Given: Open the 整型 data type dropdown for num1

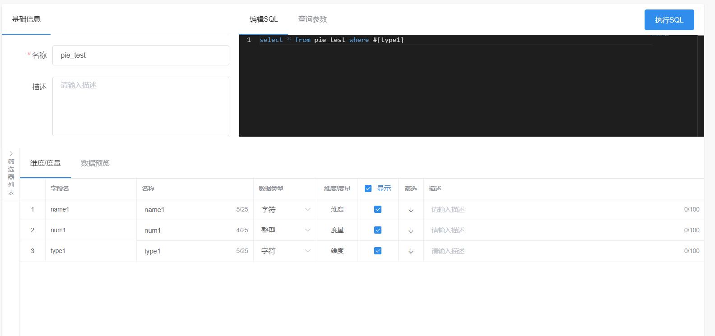Looking at the screenshot, I should pos(285,230).
